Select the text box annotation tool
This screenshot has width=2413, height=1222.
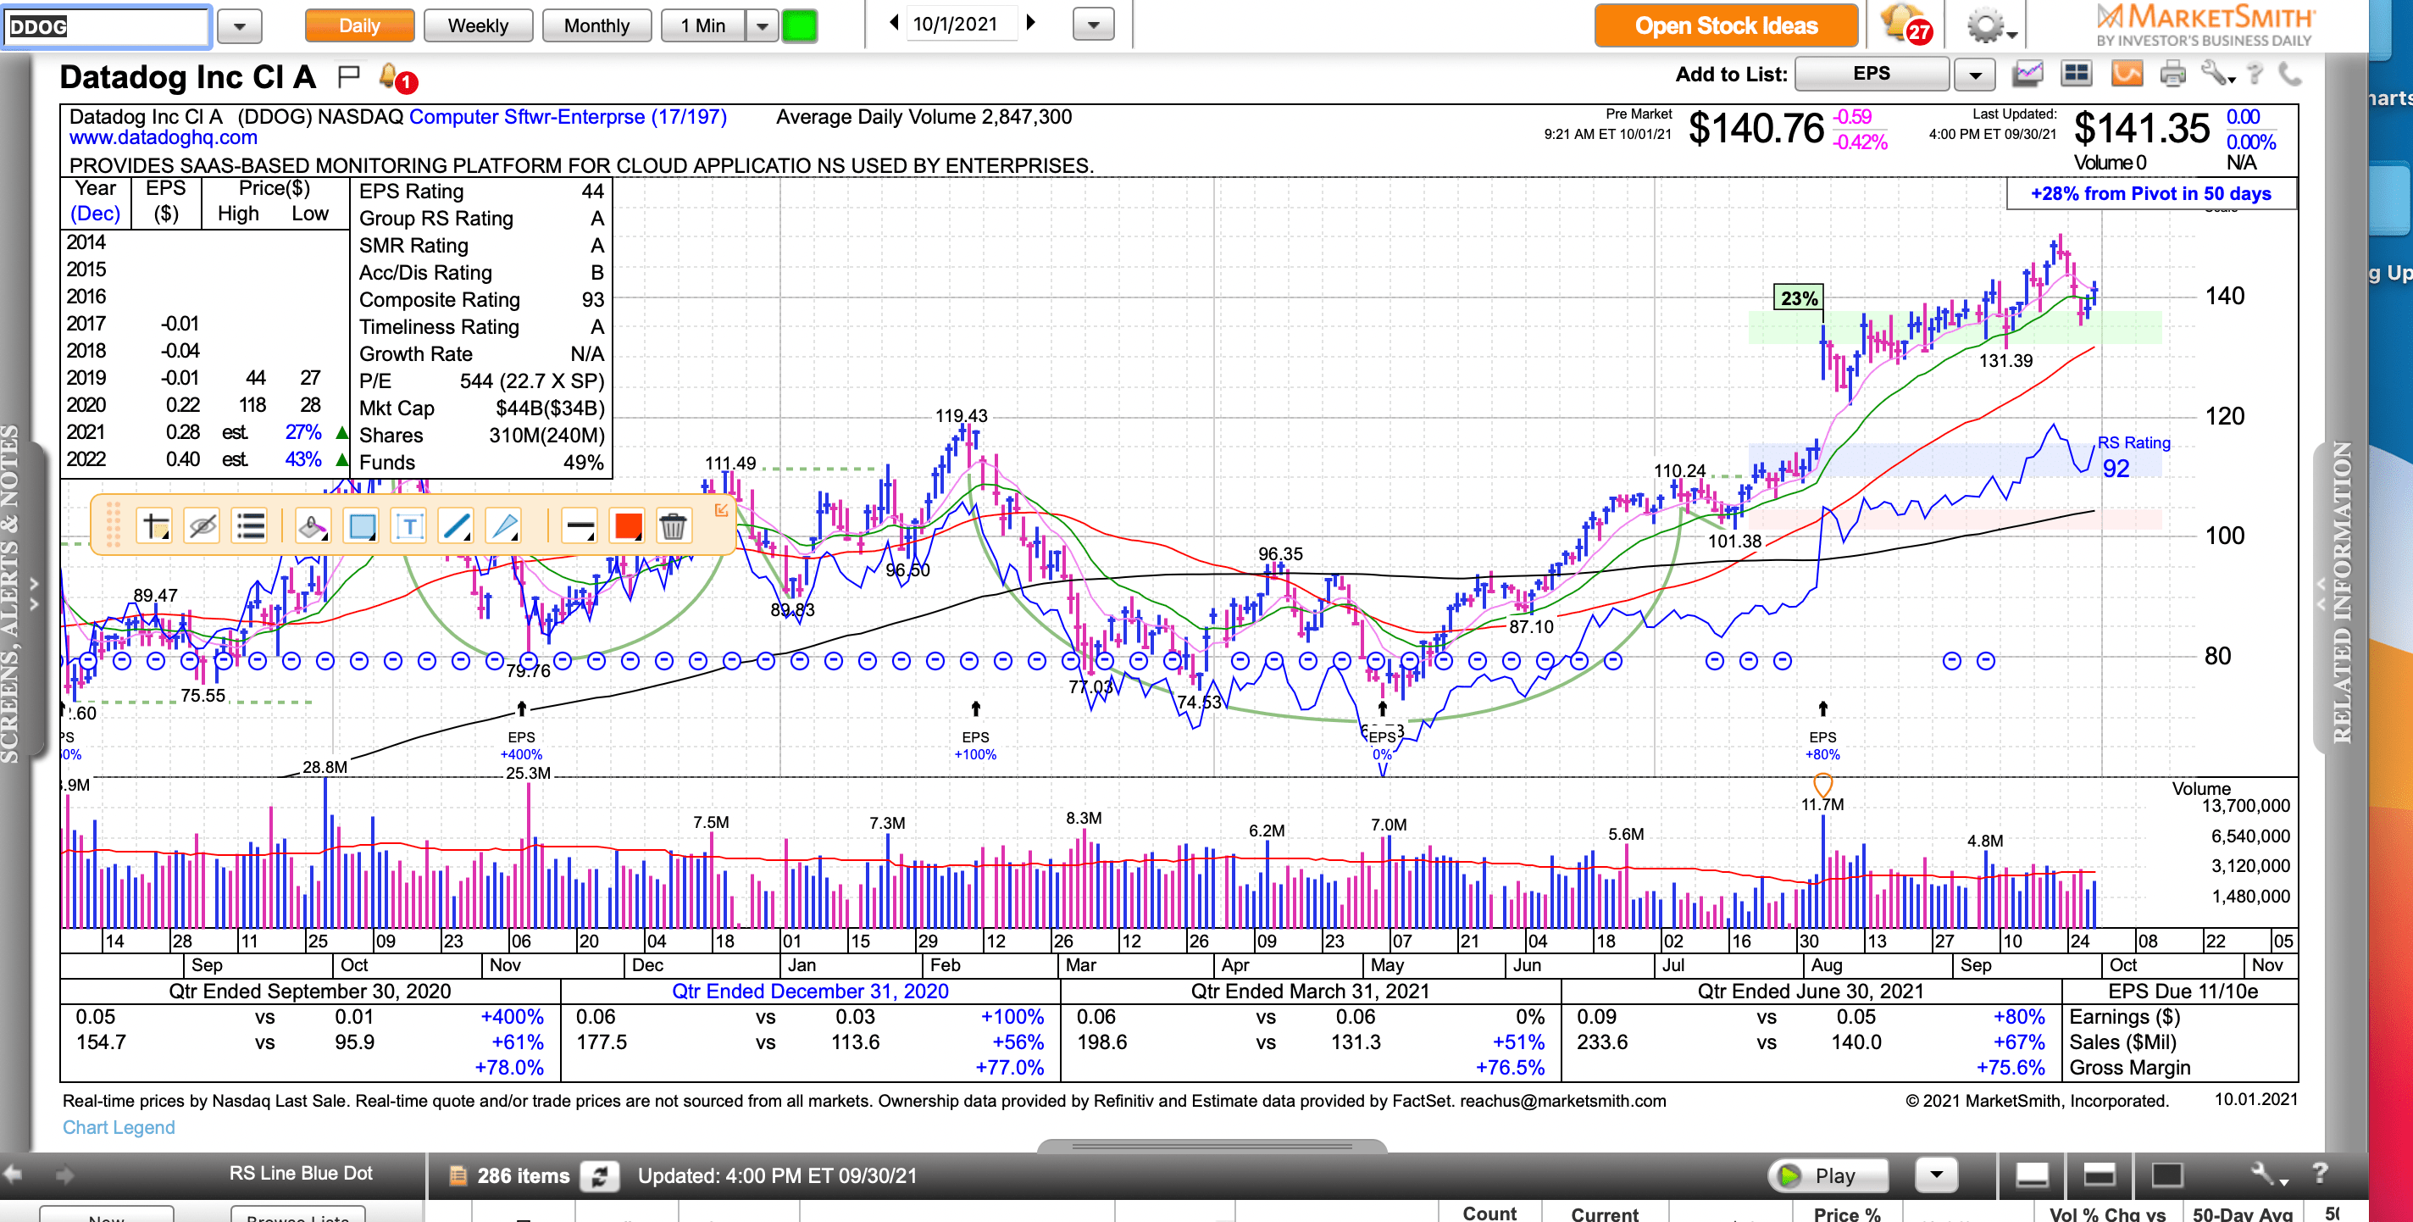point(409,526)
